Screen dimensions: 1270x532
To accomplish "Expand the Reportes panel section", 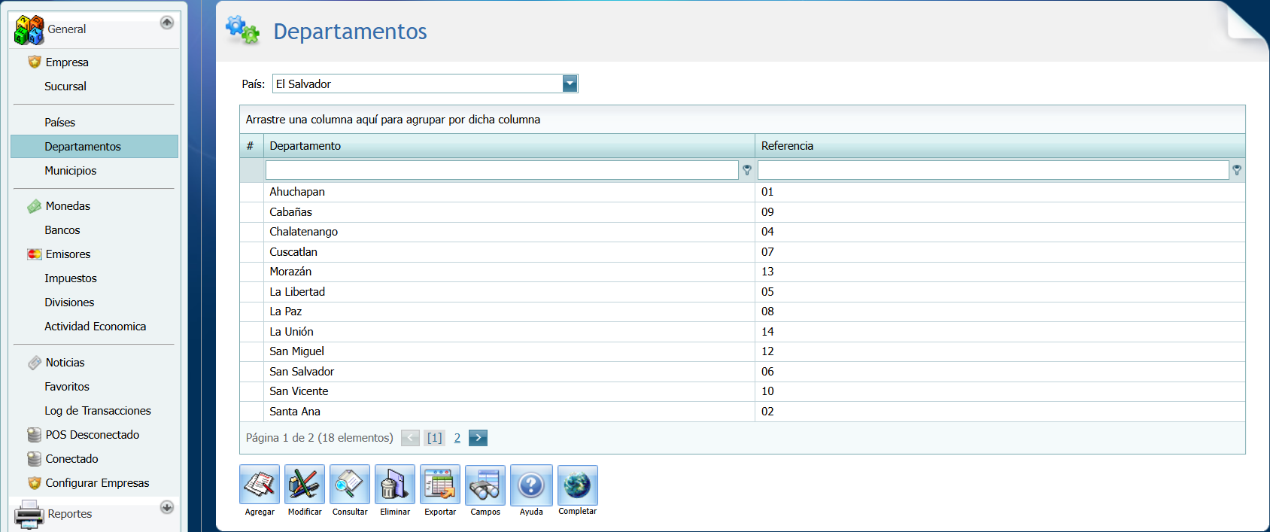I will tap(167, 507).
